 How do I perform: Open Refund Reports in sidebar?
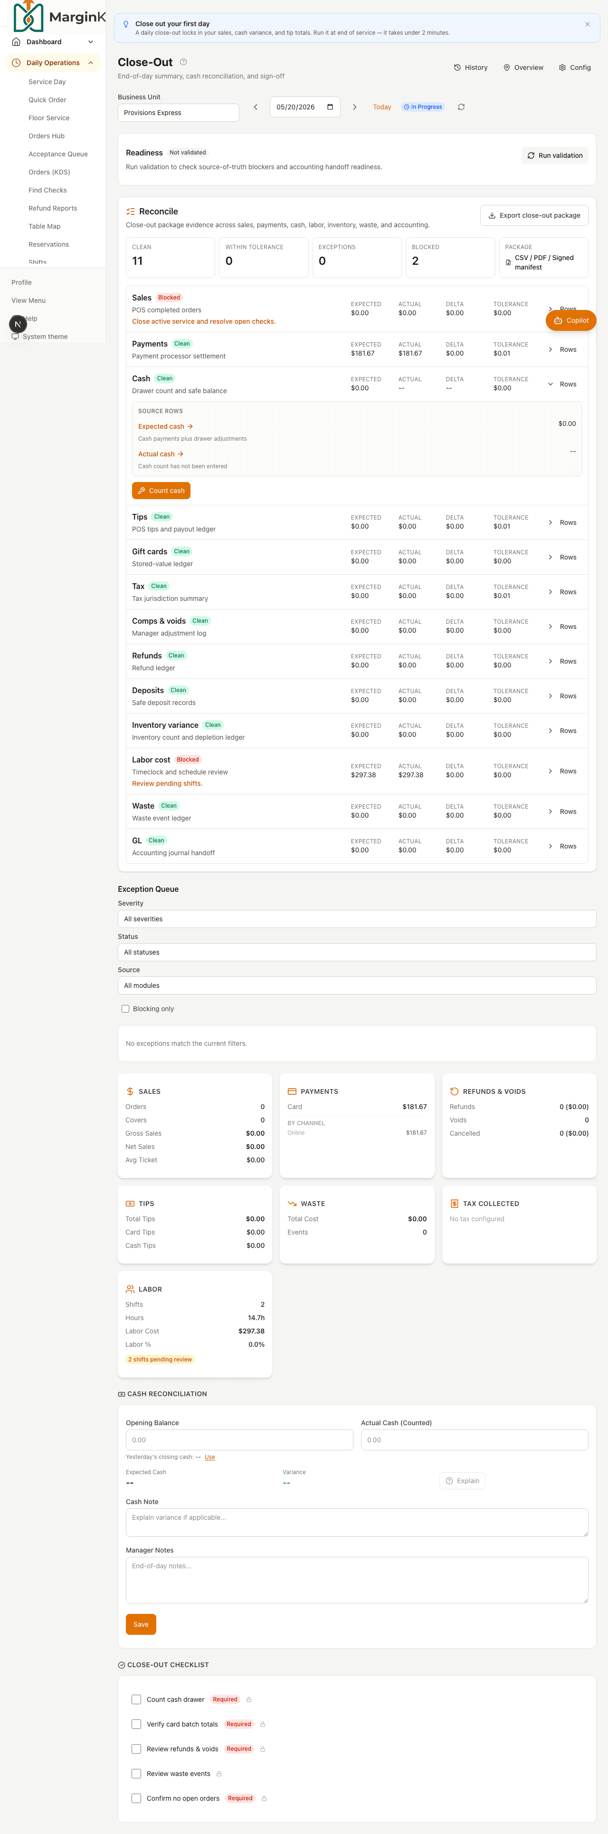(x=53, y=209)
